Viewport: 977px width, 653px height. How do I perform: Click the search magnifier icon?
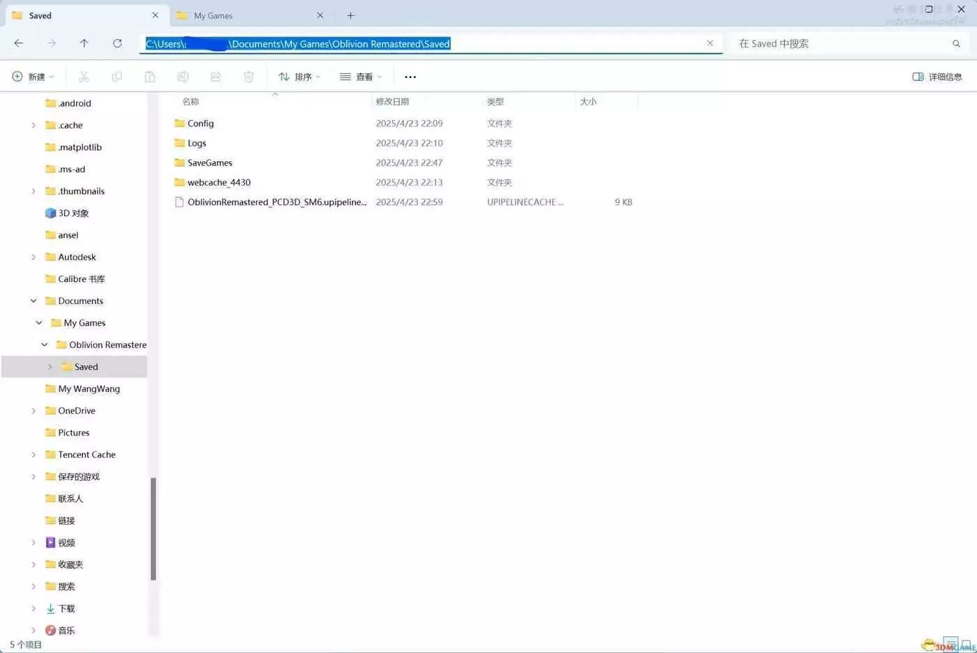tap(956, 44)
